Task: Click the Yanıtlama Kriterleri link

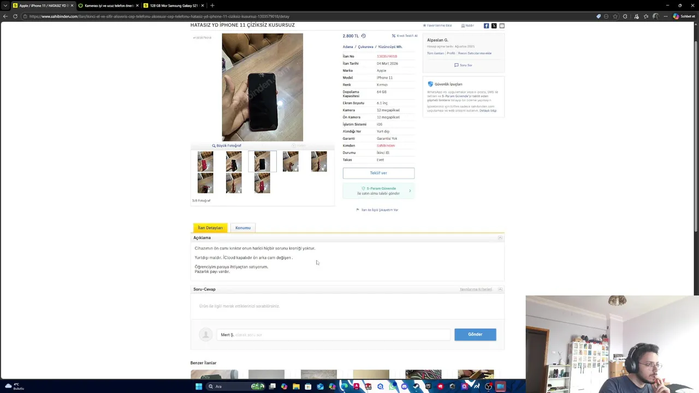Action: tap(476, 289)
